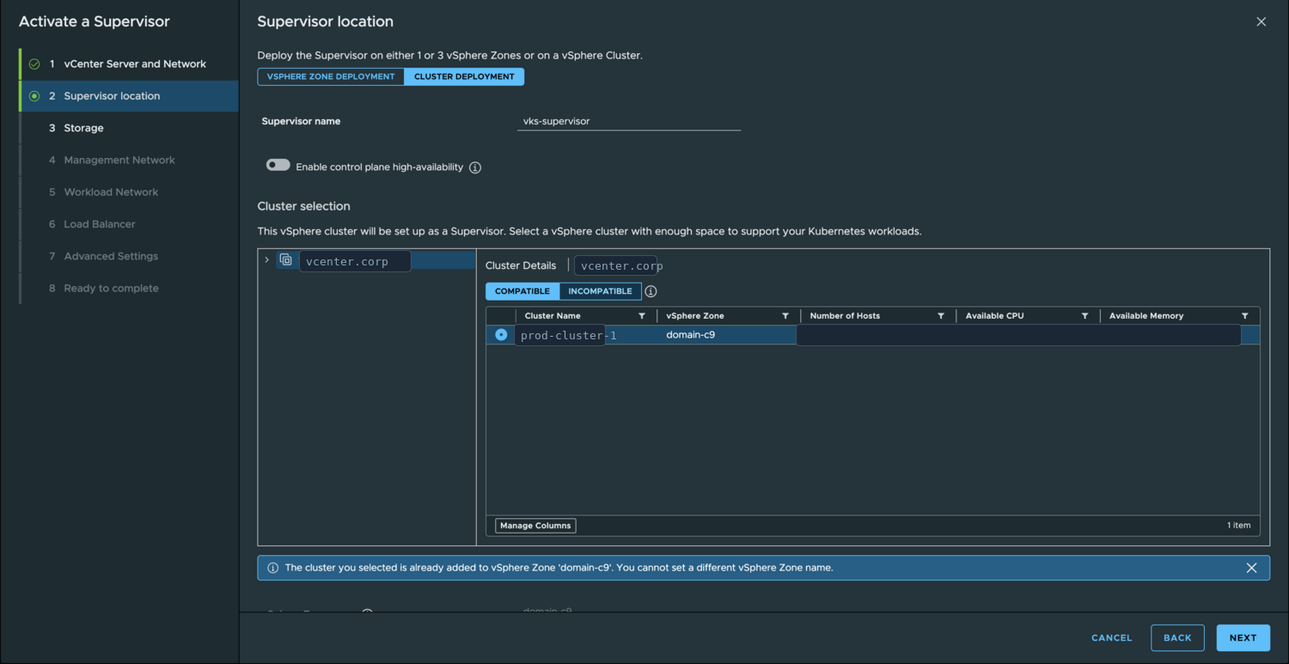This screenshot has width=1289, height=664.
Task: Expand the vcenter.corp tree node
Action: 267,260
